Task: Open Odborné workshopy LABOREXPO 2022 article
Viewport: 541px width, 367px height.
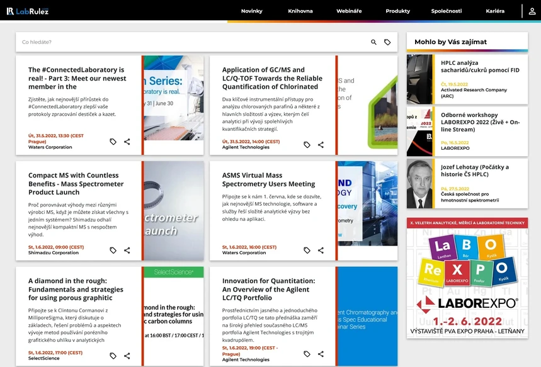Action: point(480,122)
